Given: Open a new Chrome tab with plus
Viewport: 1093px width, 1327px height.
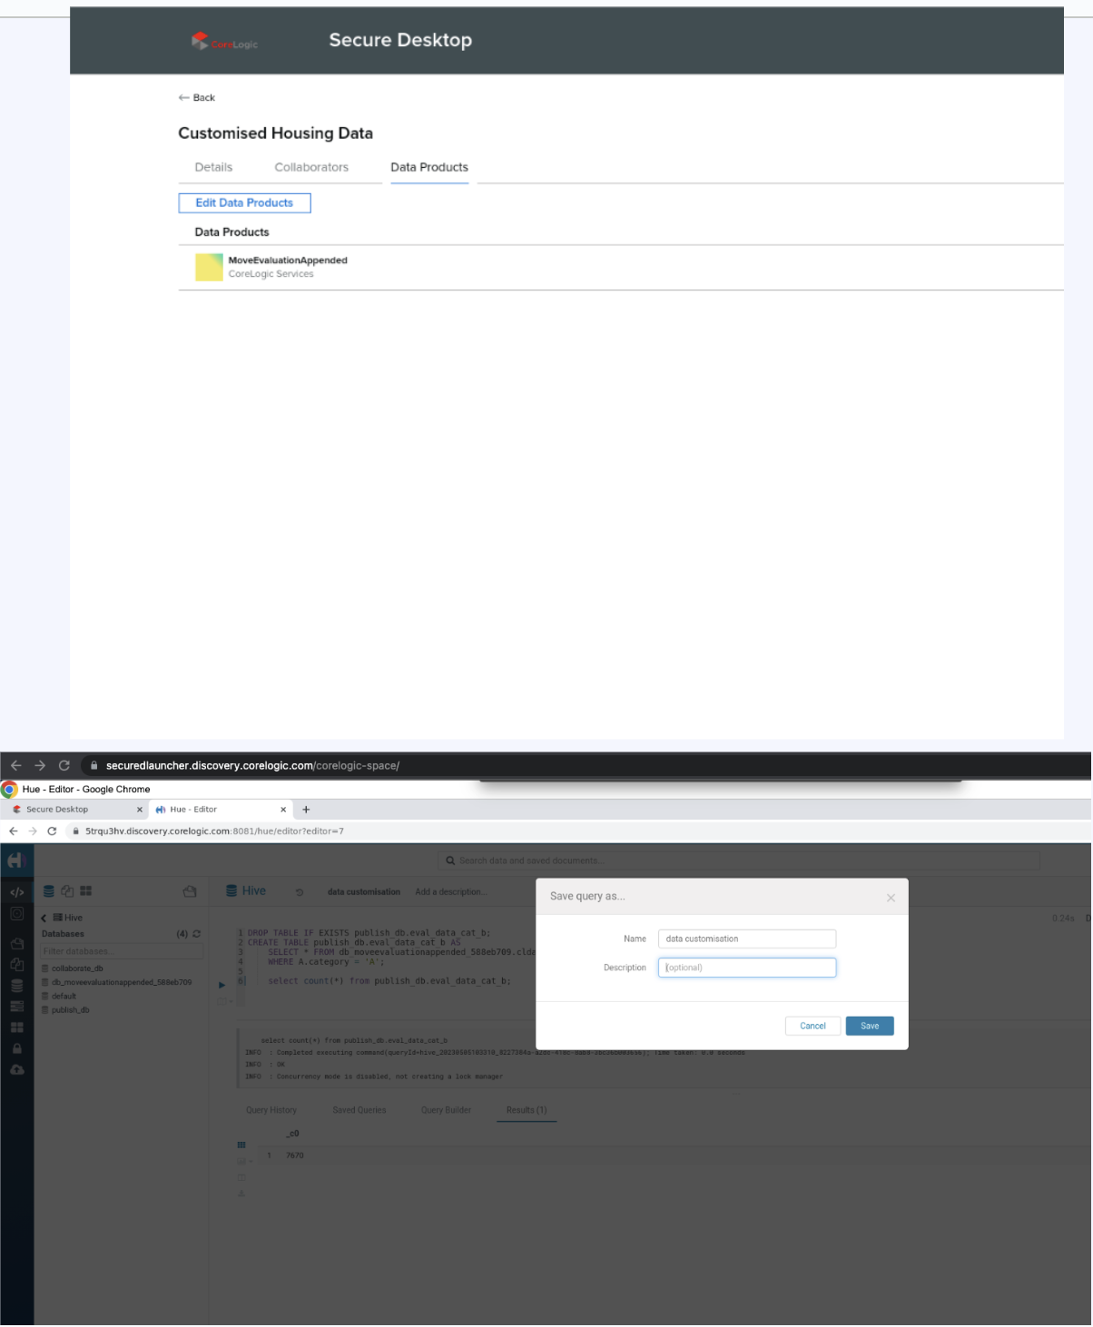Looking at the screenshot, I should 306,810.
